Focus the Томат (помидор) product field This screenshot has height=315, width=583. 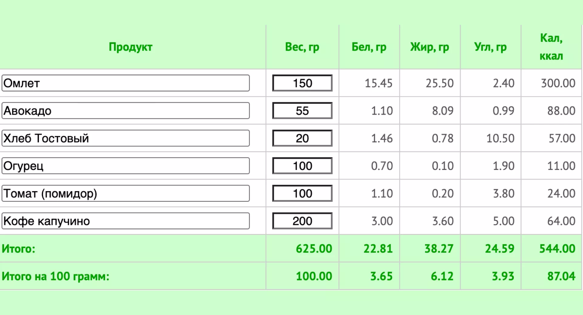coord(126,193)
